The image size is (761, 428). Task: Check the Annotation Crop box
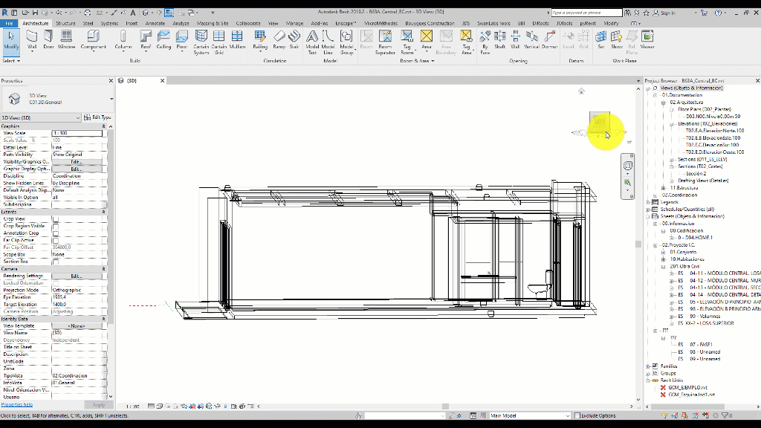55,233
